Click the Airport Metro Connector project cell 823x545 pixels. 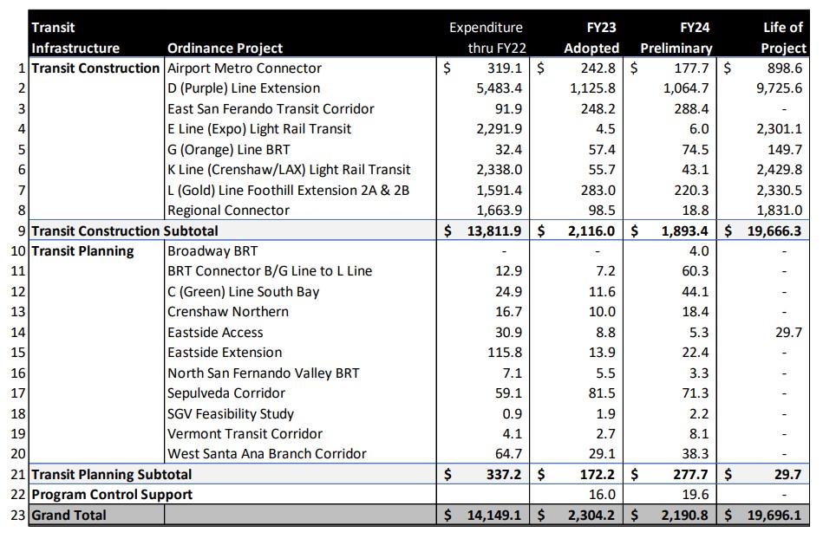click(245, 68)
